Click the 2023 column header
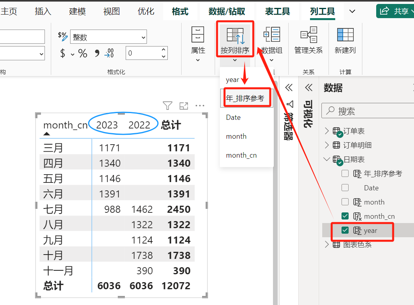The image size is (414, 305). point(107,125)
